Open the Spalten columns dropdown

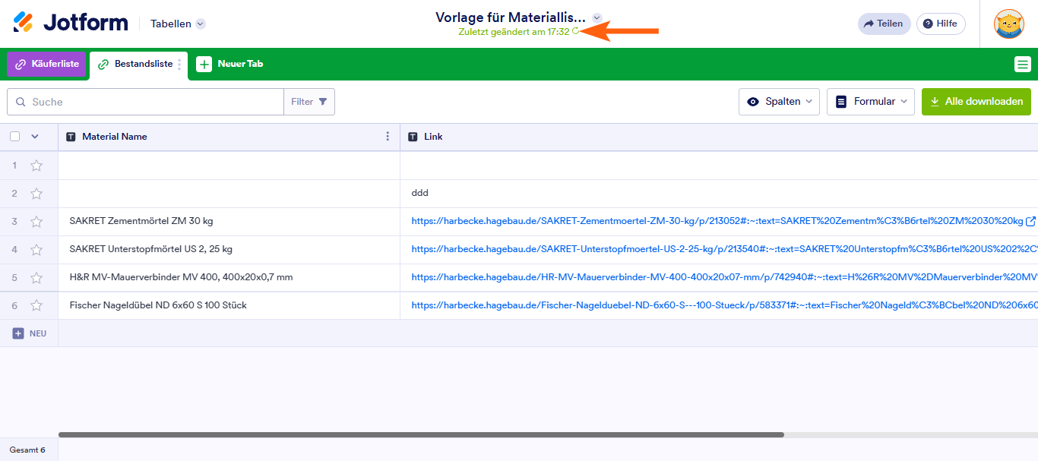pyautogui.click(x=779, y=102)
